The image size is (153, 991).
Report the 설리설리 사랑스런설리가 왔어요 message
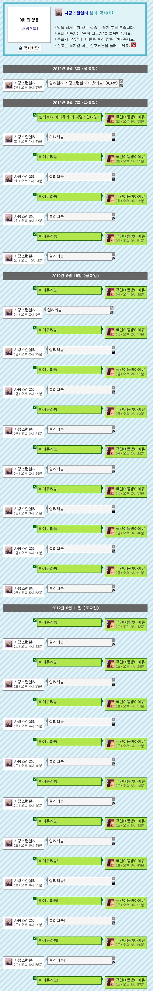(121, 85)
